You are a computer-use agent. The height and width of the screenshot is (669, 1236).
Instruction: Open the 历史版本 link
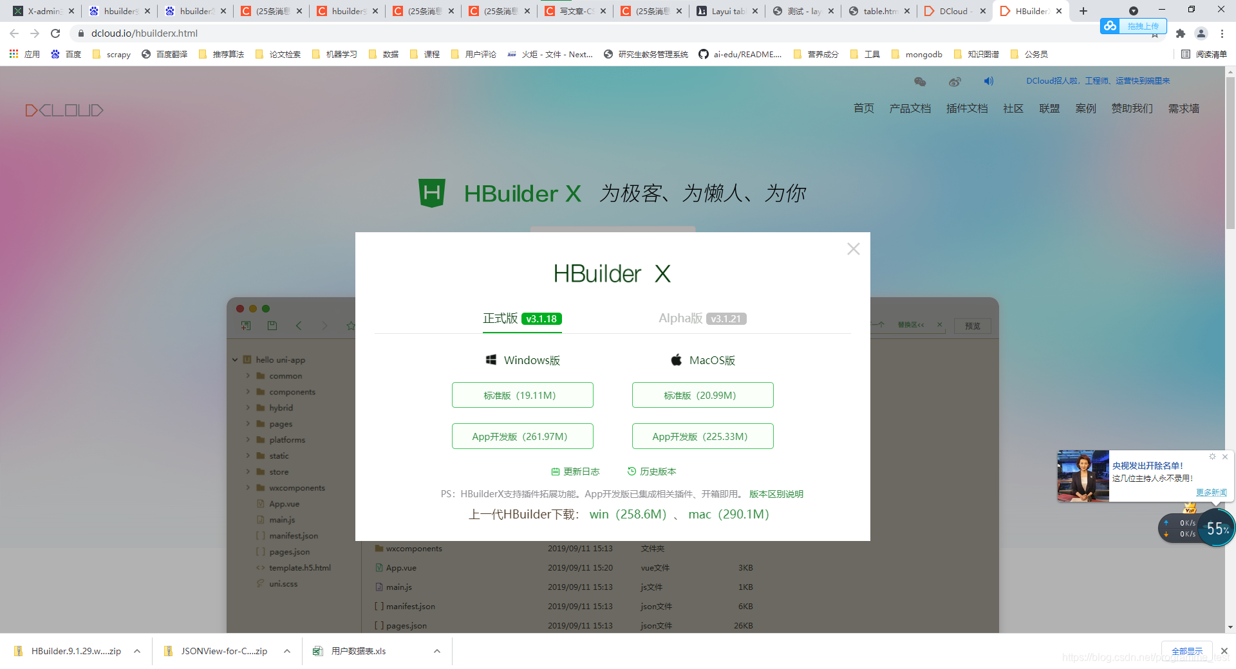tap(651, 472)
